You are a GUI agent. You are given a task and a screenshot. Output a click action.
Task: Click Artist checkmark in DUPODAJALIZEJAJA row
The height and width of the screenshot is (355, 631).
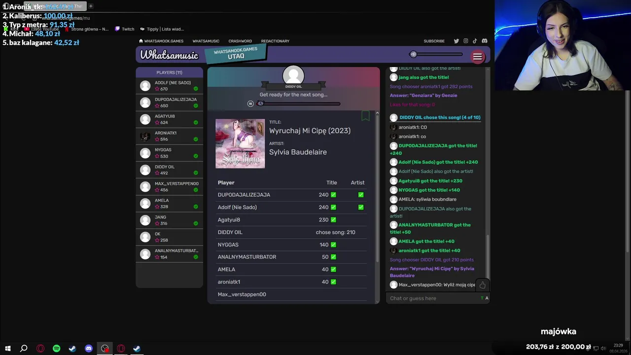361,195
